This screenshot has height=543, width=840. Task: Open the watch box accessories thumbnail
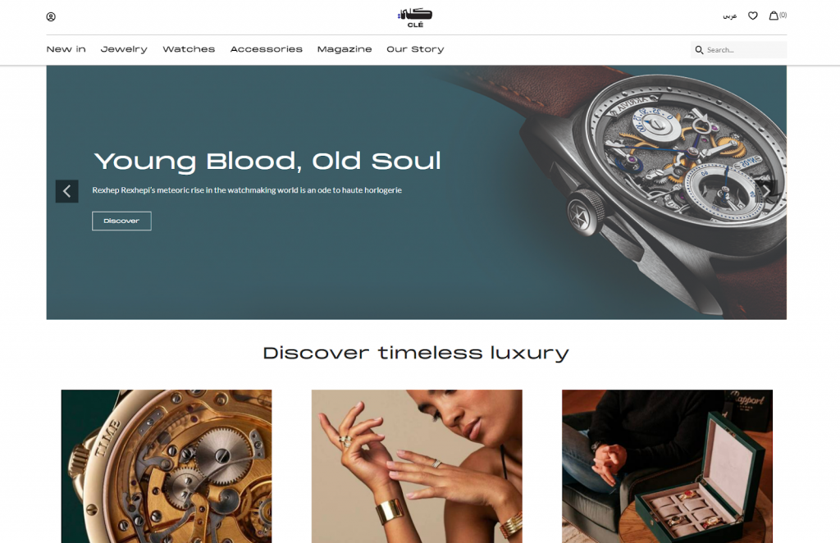point(667,466)
